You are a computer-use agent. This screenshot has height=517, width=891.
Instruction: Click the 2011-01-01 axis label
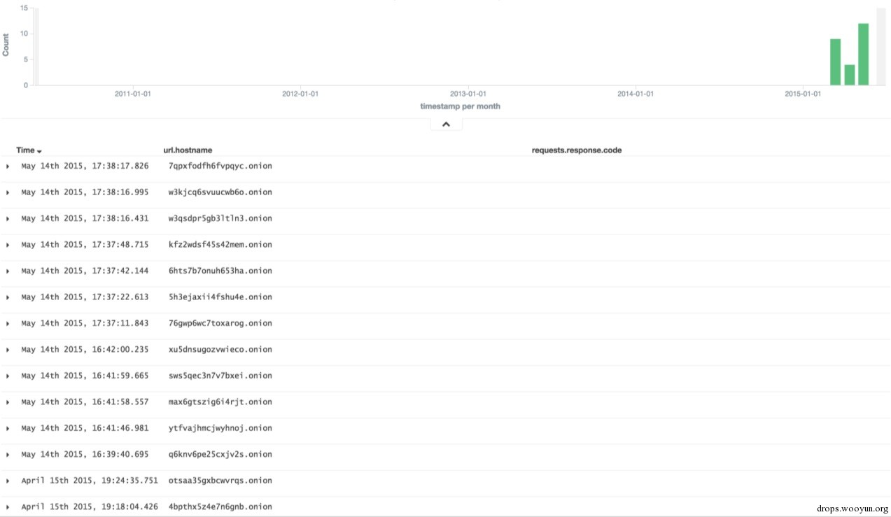click(x=133, y=93)
